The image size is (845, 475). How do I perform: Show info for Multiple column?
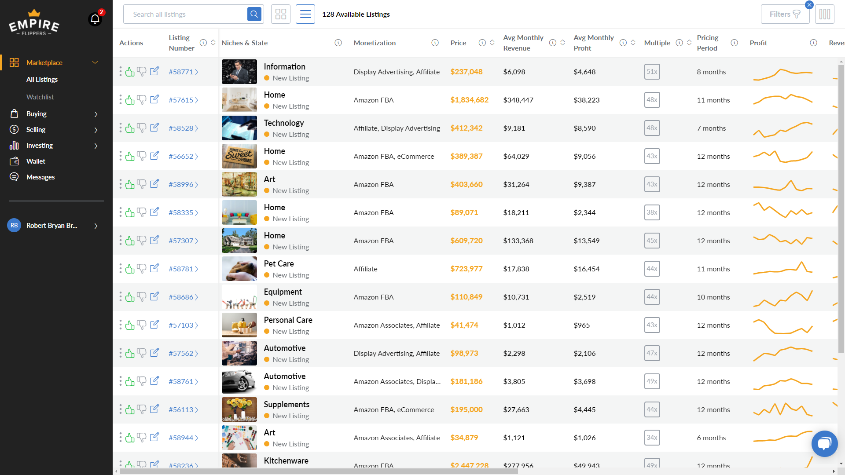680,43
